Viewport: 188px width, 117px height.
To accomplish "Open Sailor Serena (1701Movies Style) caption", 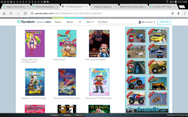I will (x=98, y=98).
